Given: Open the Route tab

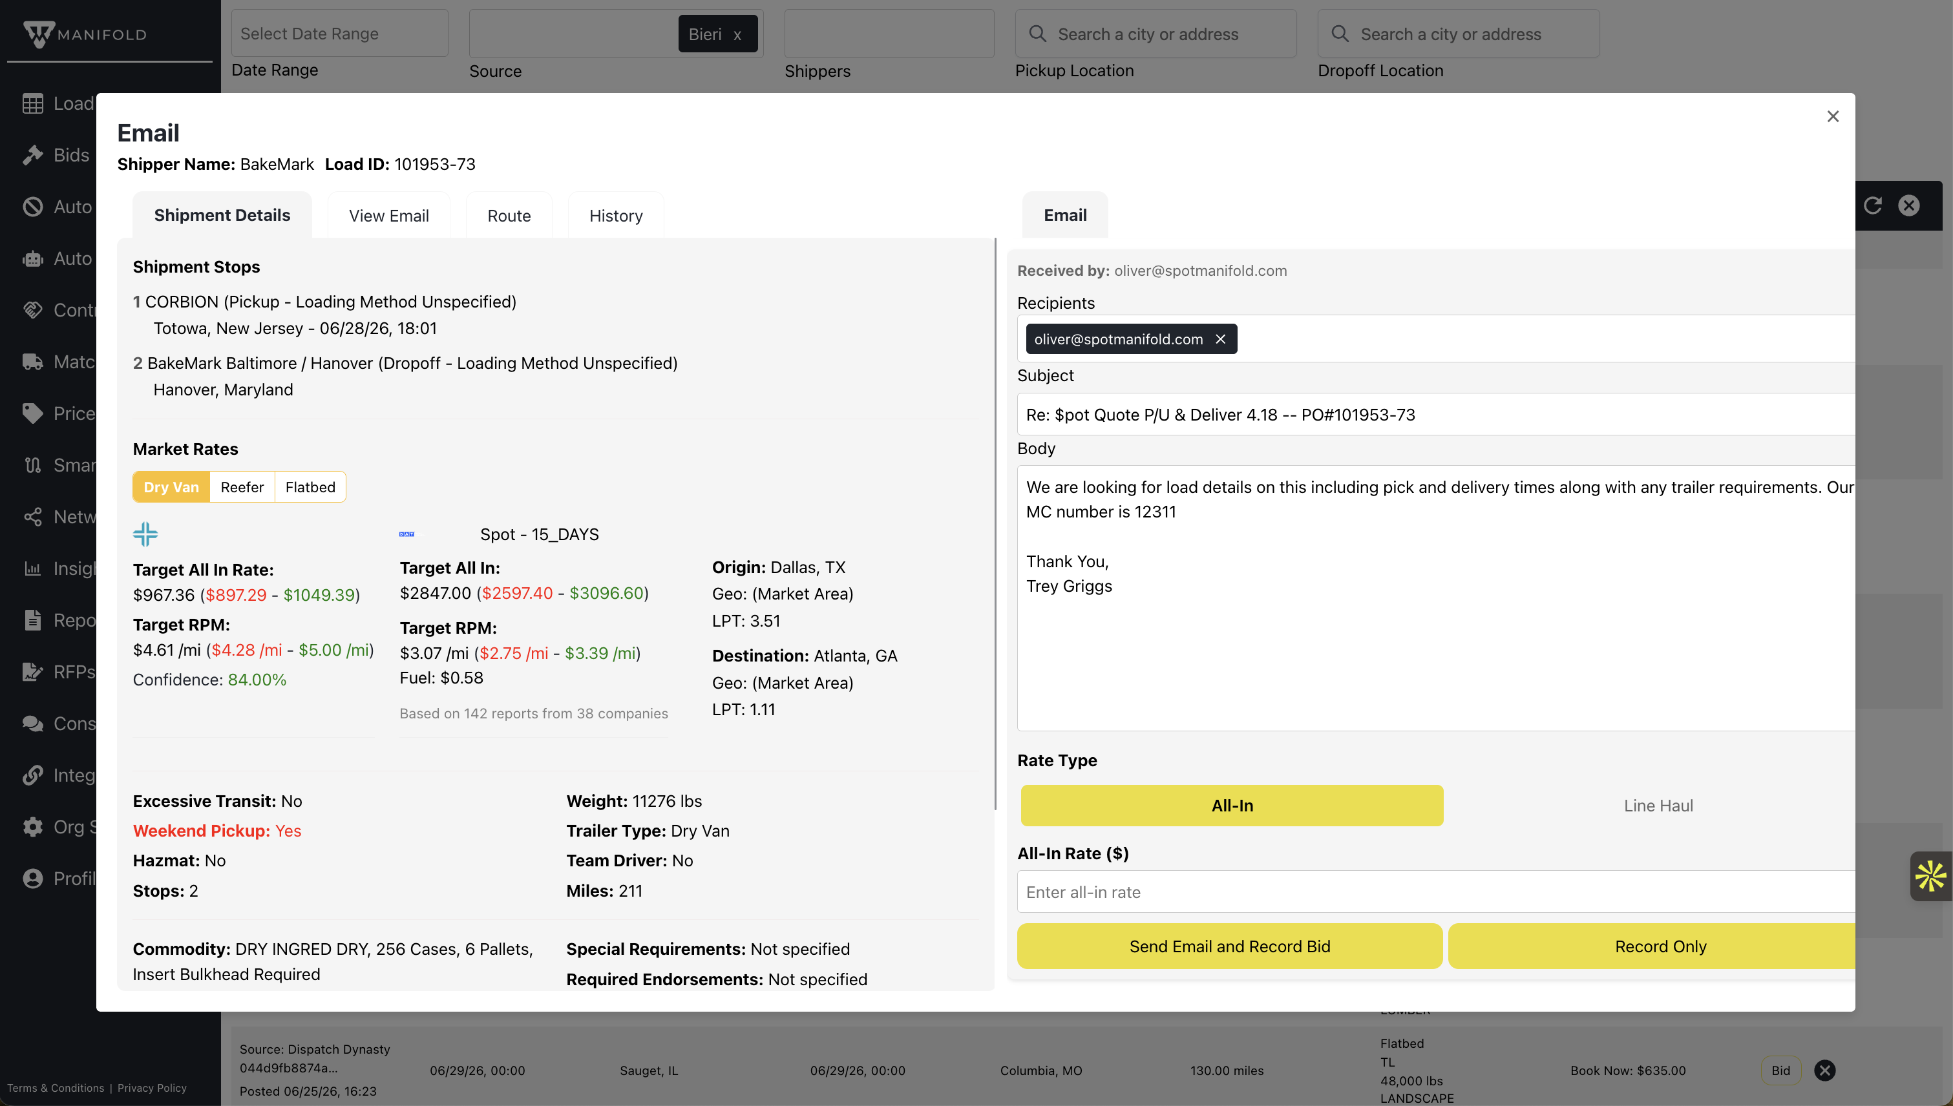Looking at the screenshot, I should [509, 216].
